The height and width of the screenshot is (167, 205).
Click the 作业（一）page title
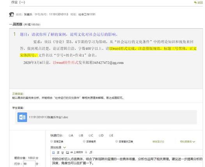pyautogui.click(x=18, y=2)
